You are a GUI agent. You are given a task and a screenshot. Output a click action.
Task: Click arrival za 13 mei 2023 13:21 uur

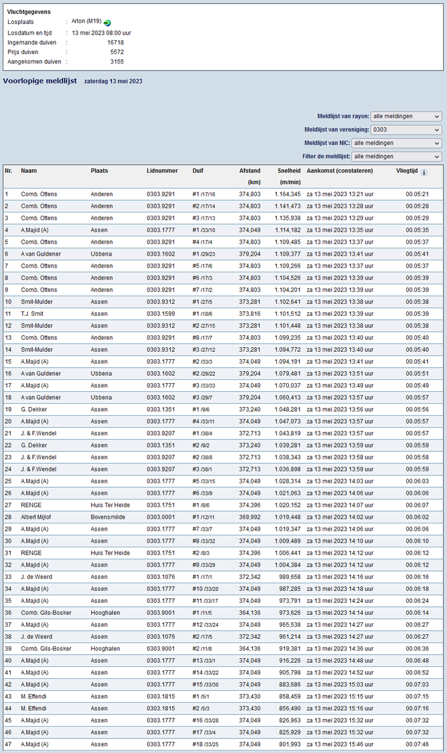(x=340, y=194)
